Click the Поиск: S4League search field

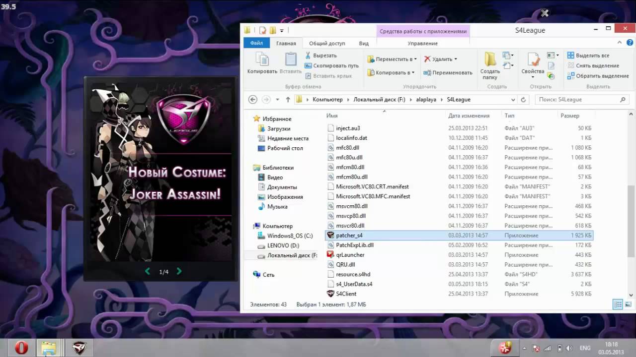(x=581, y=100)
